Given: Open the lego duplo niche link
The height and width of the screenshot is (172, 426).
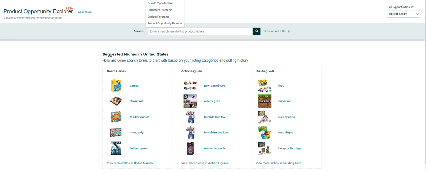Looking at the screenshot, I should [x=286, y=133].
